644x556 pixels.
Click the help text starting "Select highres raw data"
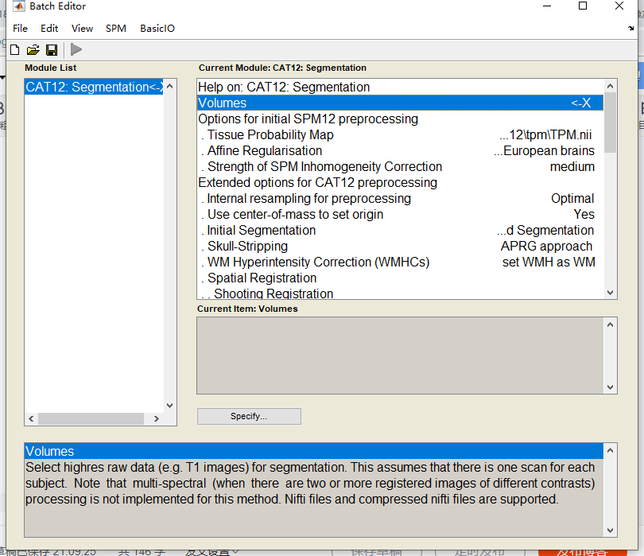(310, 484)
